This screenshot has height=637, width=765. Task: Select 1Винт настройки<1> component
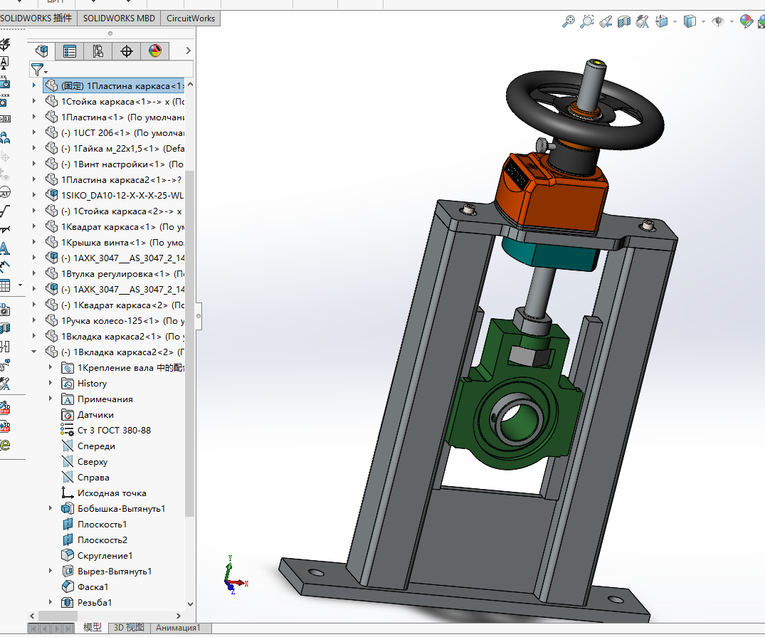115,164
